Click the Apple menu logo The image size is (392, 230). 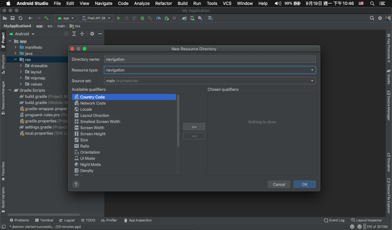(x=8, y=3)
